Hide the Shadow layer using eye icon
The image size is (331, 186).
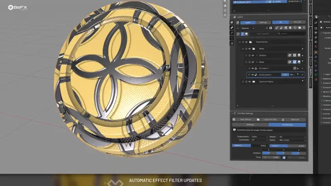(x=253, y=55)
